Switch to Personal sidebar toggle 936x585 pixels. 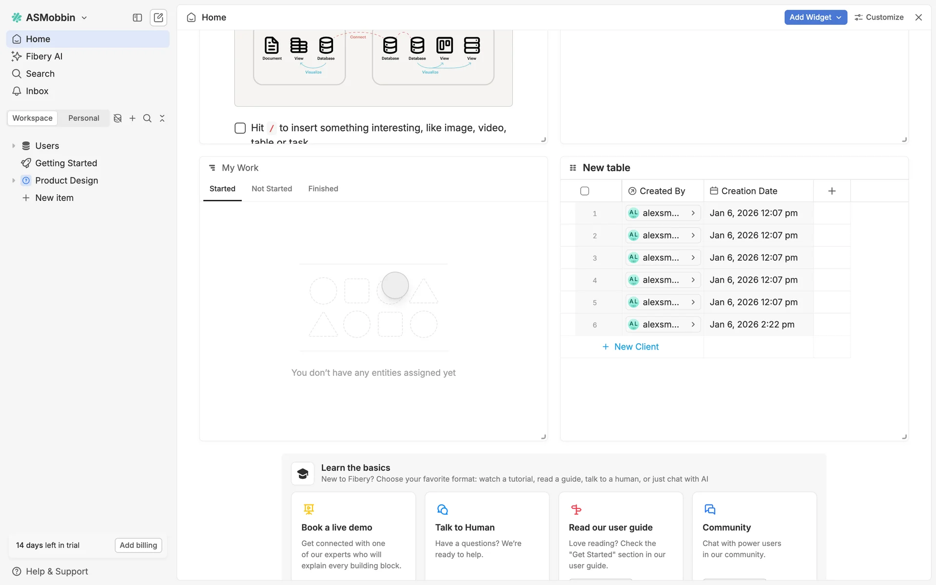tap(83, 118)
